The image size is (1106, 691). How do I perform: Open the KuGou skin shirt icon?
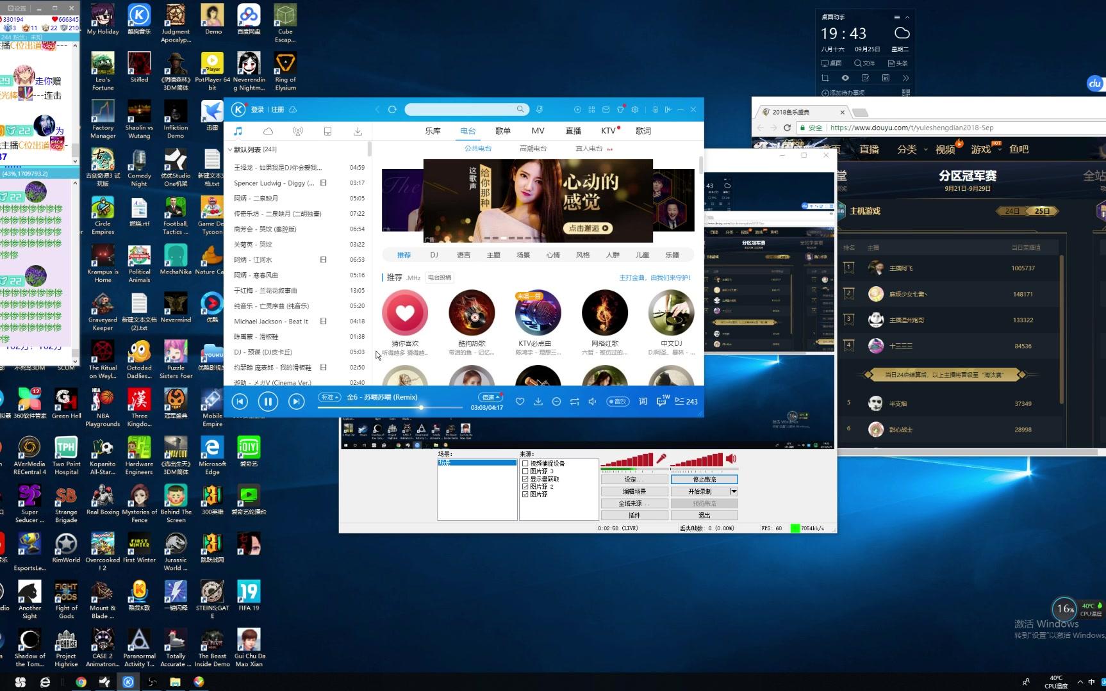tap(620, 110)
